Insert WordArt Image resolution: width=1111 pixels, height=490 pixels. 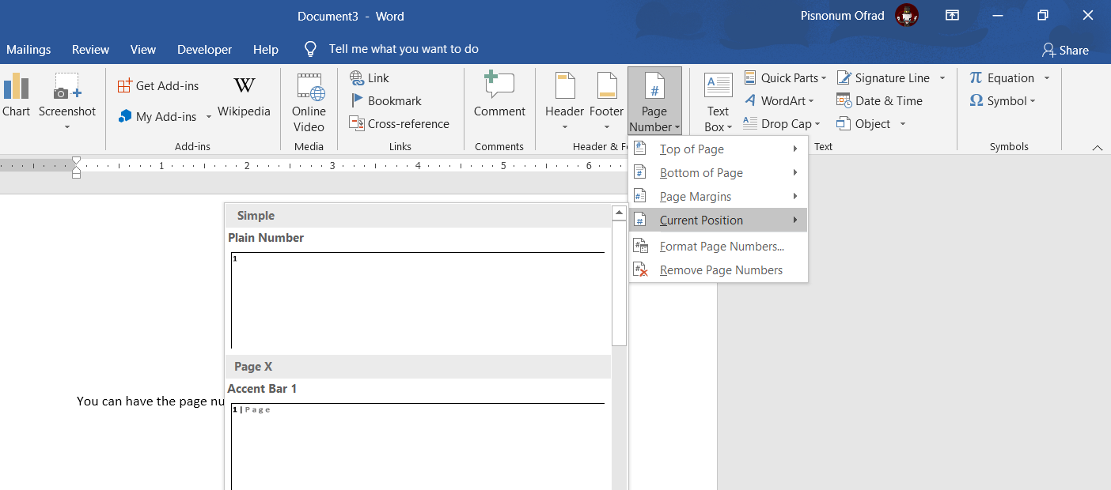click(x=779, y=100)
